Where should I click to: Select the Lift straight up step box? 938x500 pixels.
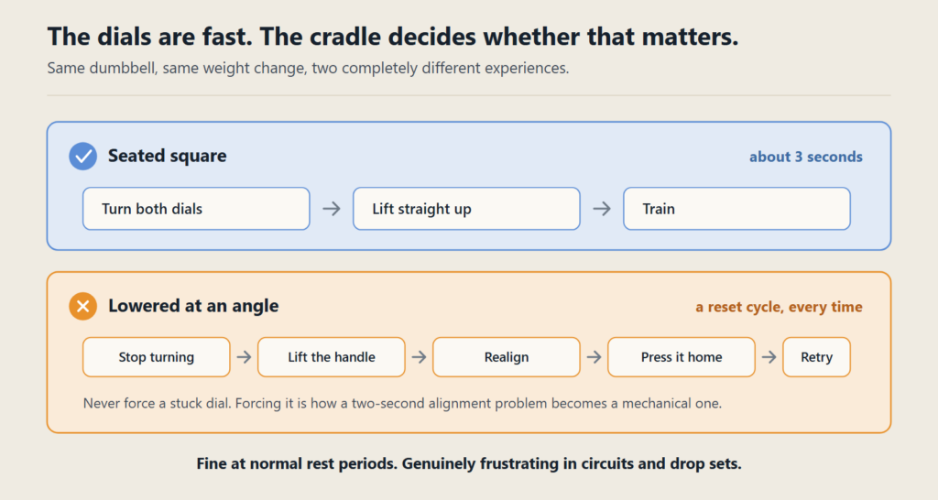click(x=466, y=209)
